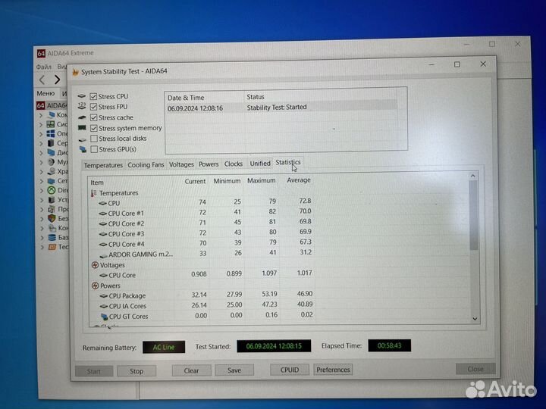
Task: Click the chip icon of CPU Core #1 row
Action: [102, 214]
